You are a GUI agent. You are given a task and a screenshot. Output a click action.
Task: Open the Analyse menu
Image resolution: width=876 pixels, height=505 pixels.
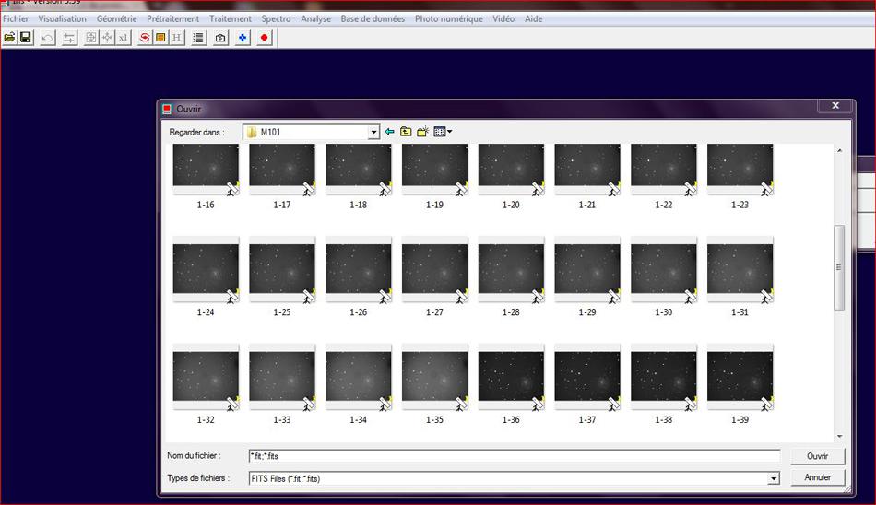(x=315, y=19)
